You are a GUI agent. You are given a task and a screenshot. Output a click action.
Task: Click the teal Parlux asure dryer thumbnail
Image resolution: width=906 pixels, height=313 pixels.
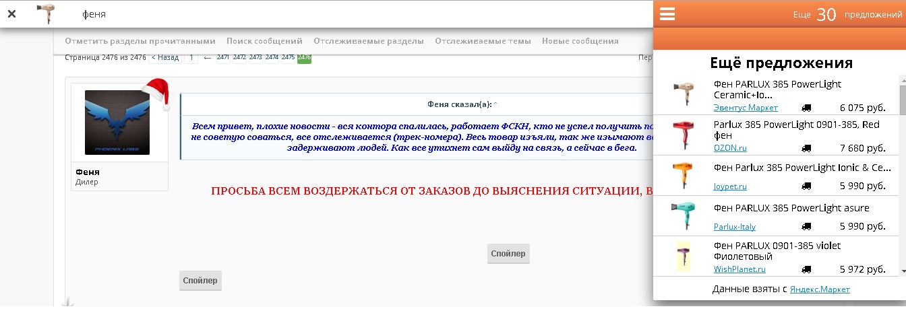pos(683,215)
